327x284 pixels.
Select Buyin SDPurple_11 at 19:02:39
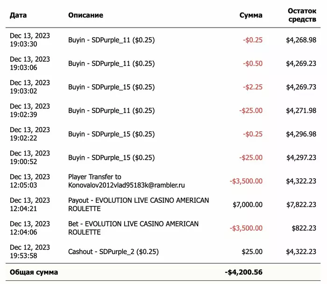(x=163, y=111)
